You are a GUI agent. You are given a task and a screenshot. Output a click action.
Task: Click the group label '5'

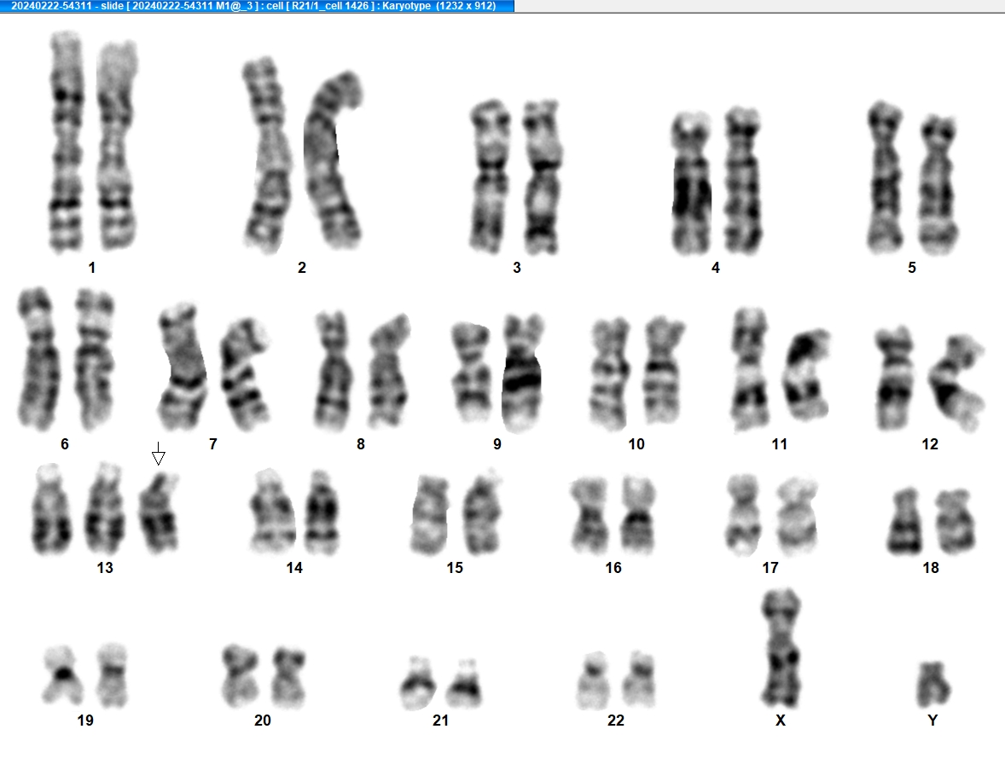coord(912,268)
